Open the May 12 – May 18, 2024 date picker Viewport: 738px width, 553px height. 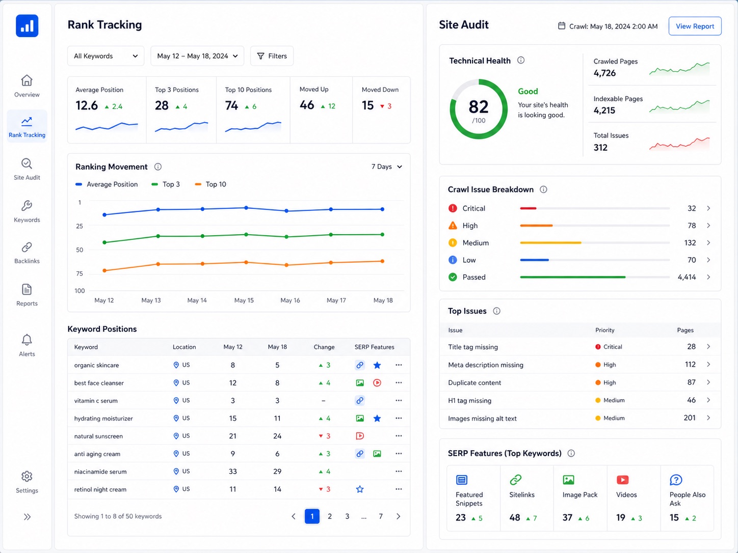coord(197,56)
